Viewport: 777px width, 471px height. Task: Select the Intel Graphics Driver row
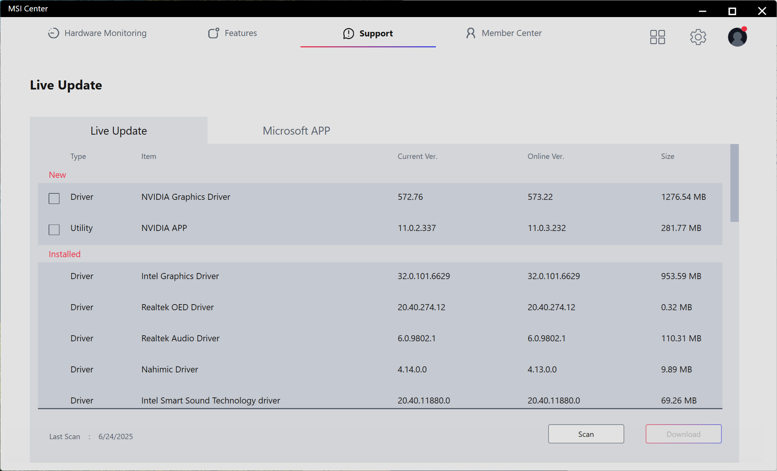(180, 276)
